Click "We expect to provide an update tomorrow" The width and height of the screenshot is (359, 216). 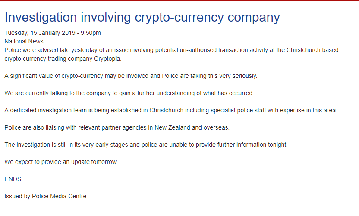tap(61, 162)
